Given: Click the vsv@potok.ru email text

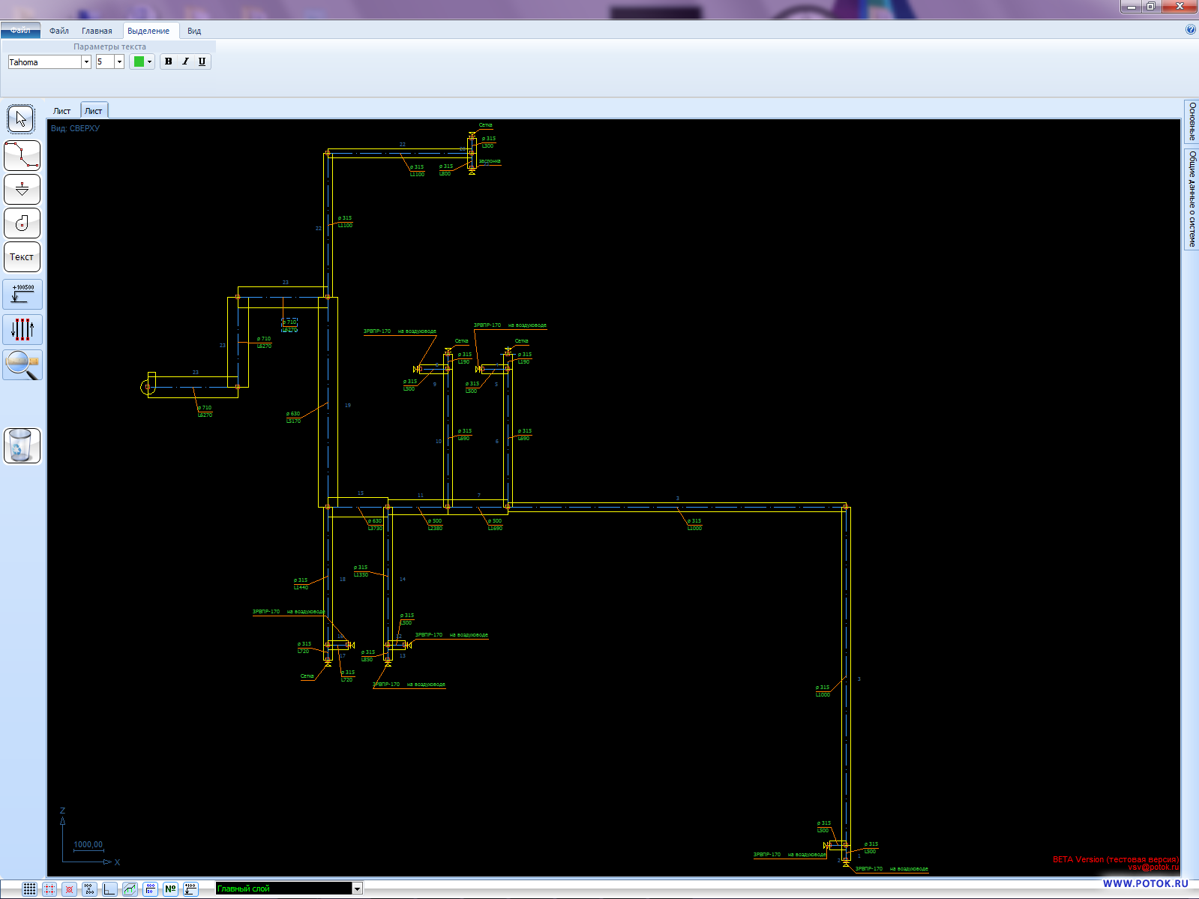Looking at the screenshot, I should (x=1153, y=868).
